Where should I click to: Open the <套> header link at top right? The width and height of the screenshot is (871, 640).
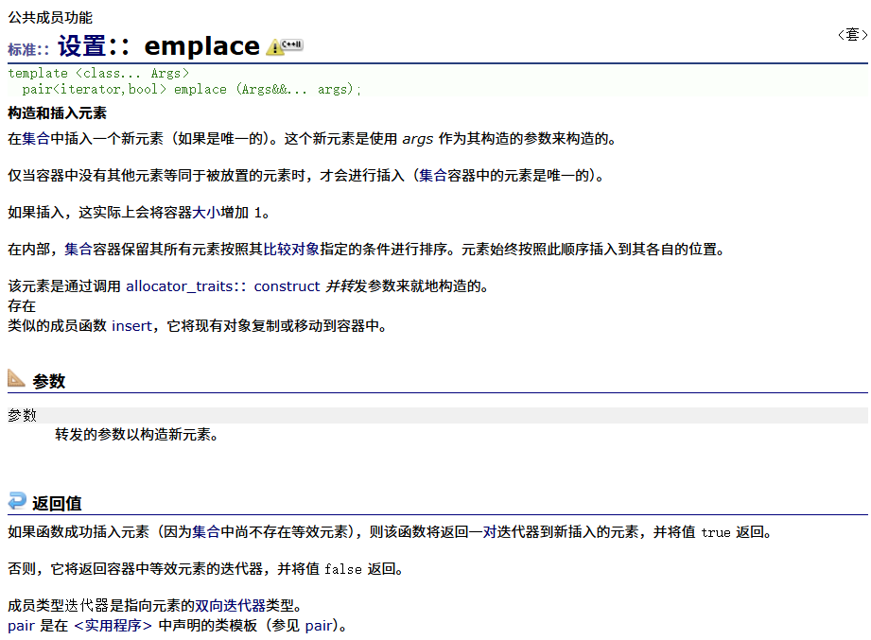point(853,35)
